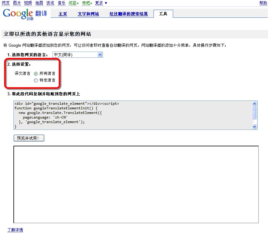Open the 资讯 top link
The image size is (268, 234).
[50, 3]
